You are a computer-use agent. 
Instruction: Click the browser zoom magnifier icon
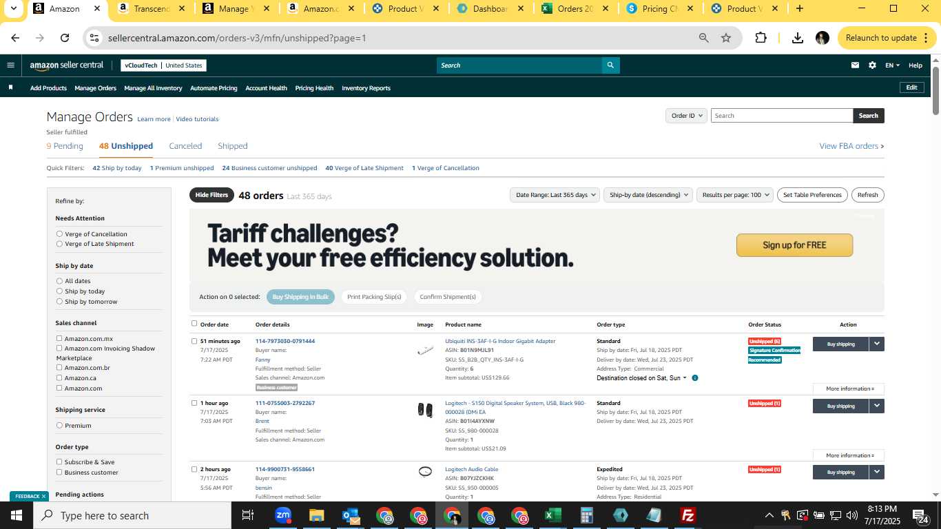pyautogui.click(x=704, y=38)
